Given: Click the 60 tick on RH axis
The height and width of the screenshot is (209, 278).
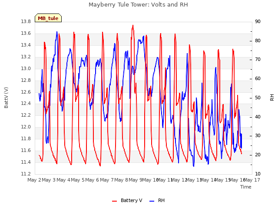Looking at the screenshot, I should pos(258,79).
